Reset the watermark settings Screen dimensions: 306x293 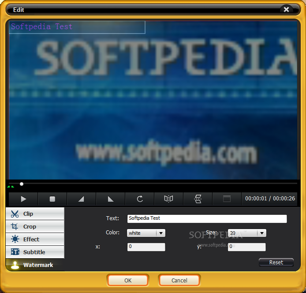pos(276,263)
